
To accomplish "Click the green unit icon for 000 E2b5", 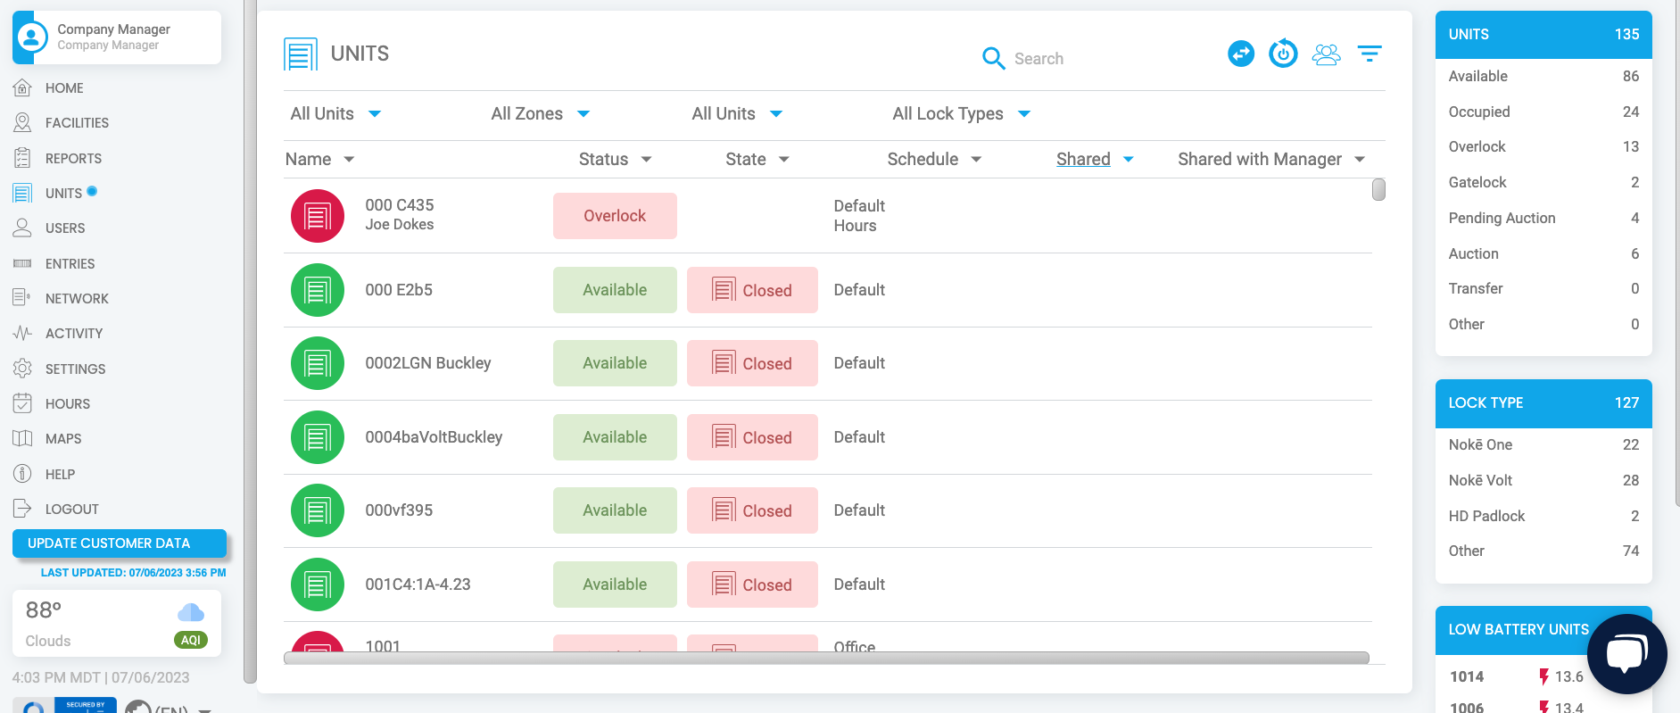I will pos(318,290).
